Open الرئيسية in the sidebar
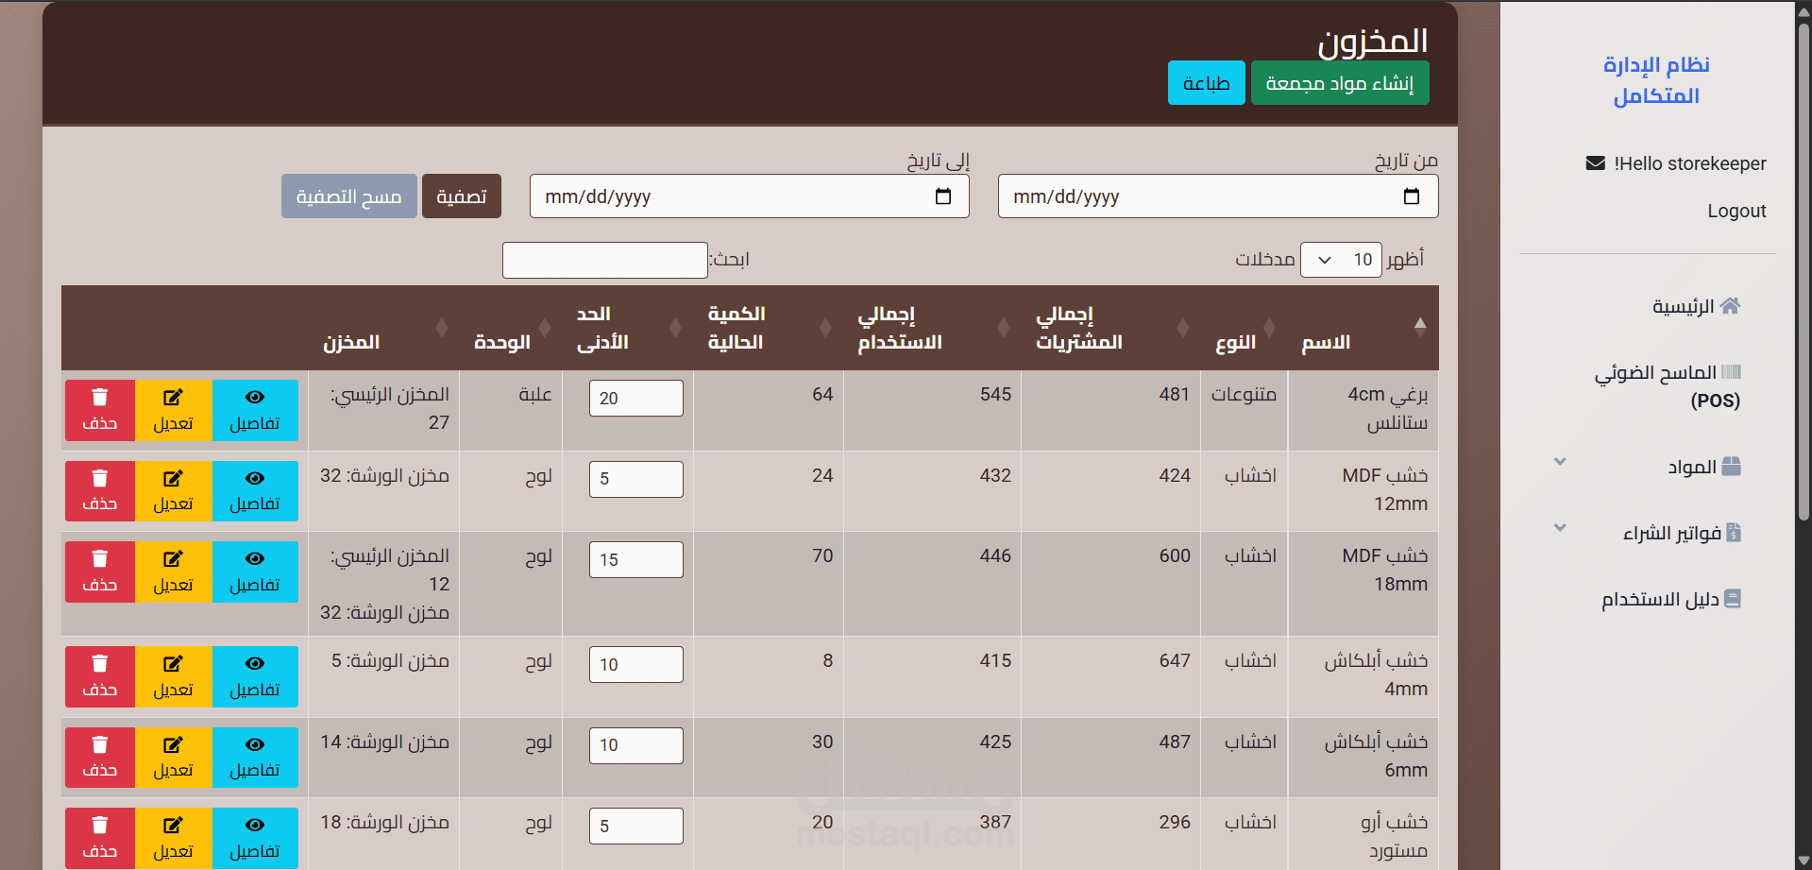Viewport: 1812px width, 870px height. pyautogui.click(x=1696, y=306)
